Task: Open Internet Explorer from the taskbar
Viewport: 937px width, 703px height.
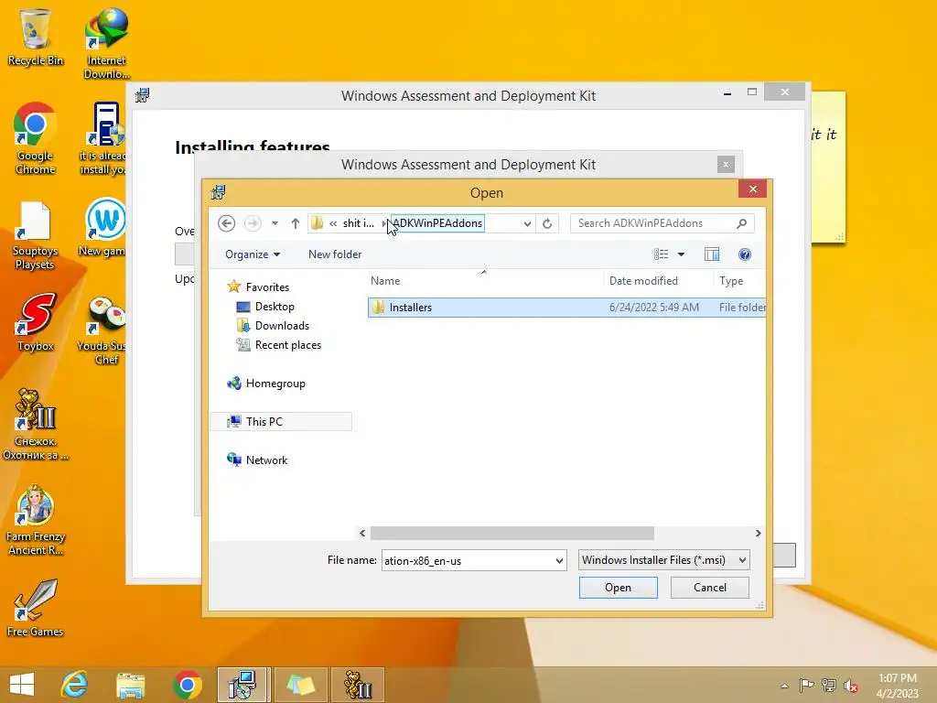Action: coord(75,685)
